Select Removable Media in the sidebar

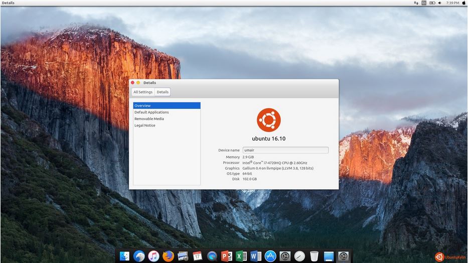point(167,119)
